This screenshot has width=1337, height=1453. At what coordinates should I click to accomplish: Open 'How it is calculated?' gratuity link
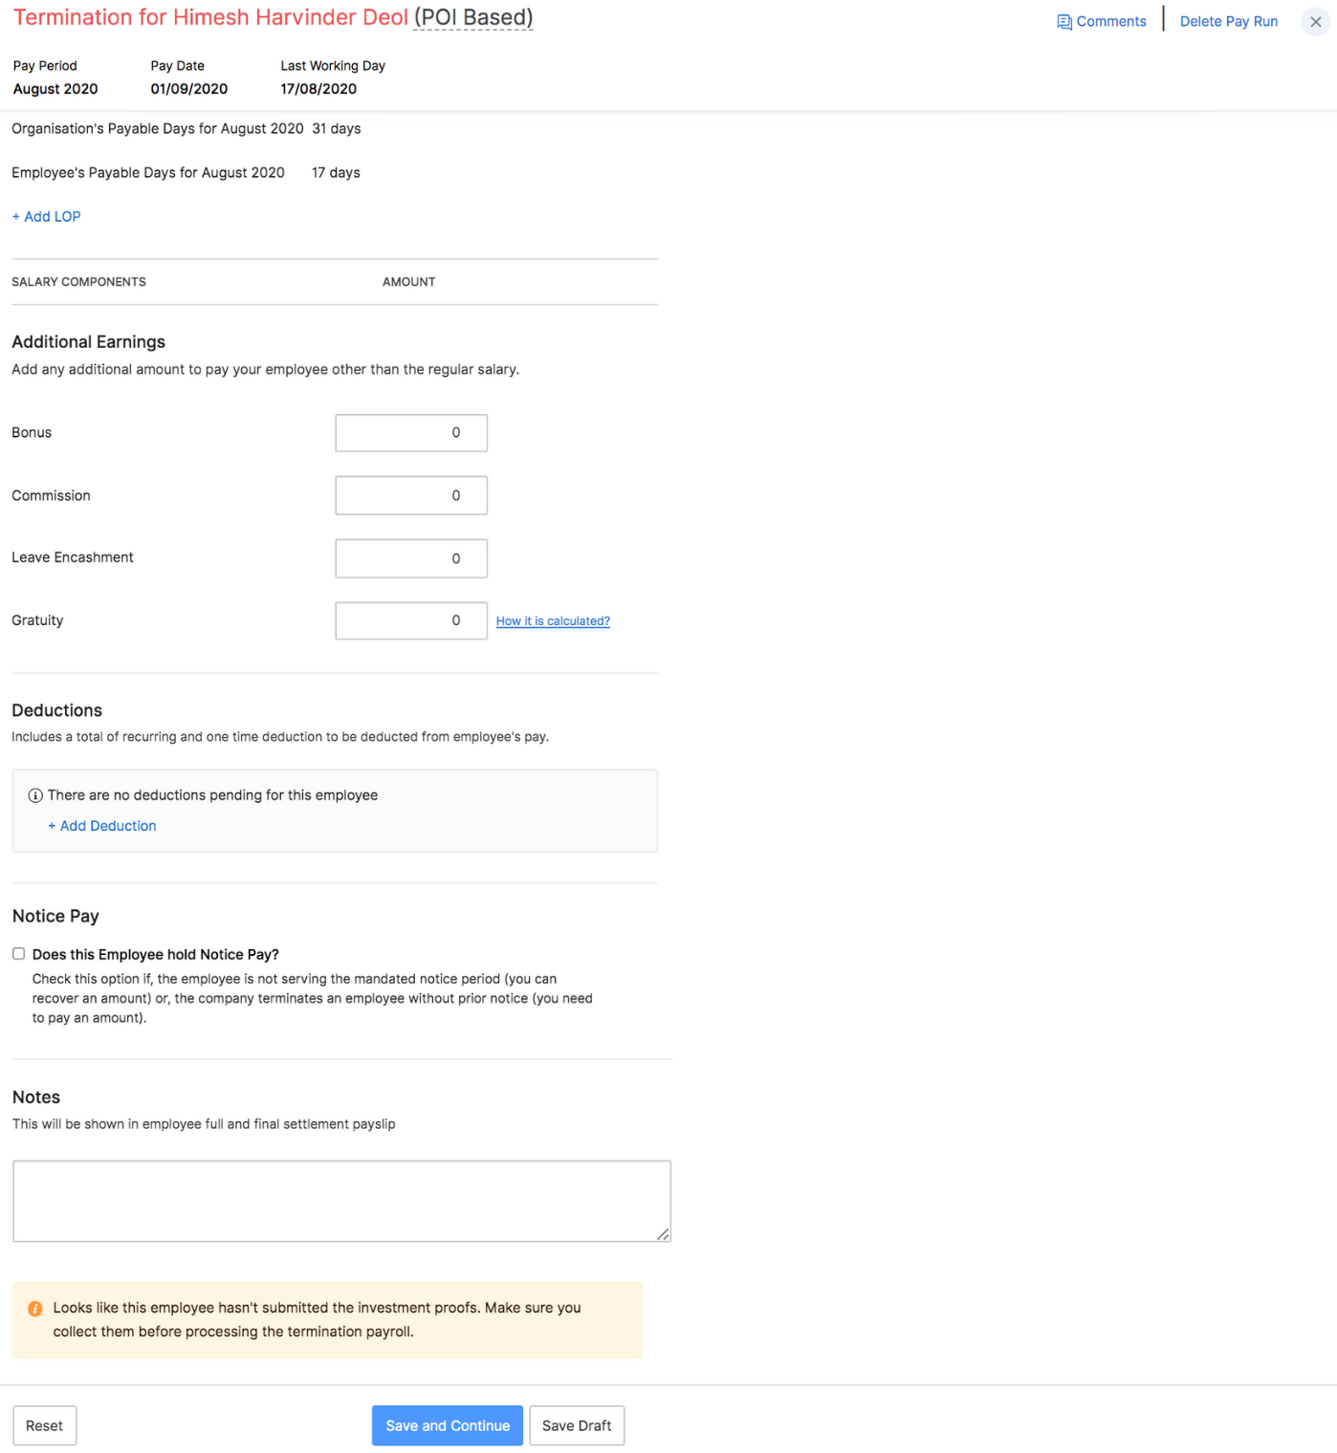553,621
